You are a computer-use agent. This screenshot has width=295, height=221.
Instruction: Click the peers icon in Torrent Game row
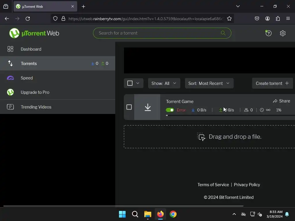(x=246, y=110)
